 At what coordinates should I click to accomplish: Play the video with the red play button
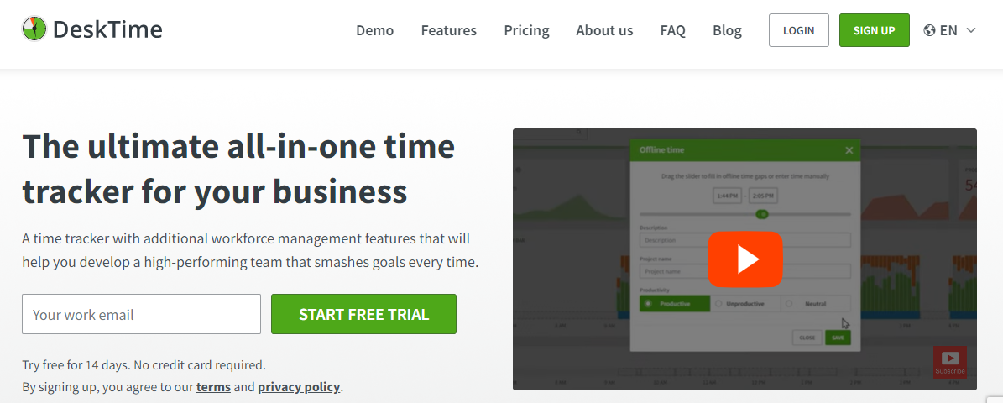[744, 259]
